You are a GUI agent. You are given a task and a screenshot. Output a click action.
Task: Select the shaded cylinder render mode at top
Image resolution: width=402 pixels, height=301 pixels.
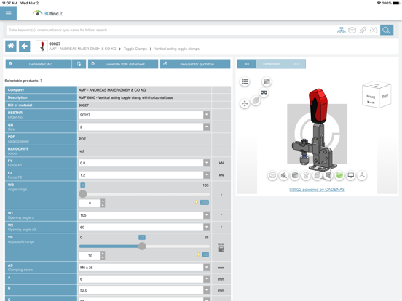[x=267, y=81]
